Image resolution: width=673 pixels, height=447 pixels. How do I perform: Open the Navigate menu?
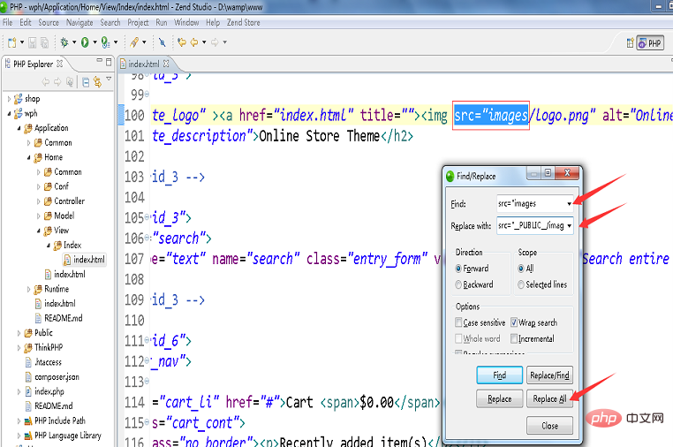[79, 22]
